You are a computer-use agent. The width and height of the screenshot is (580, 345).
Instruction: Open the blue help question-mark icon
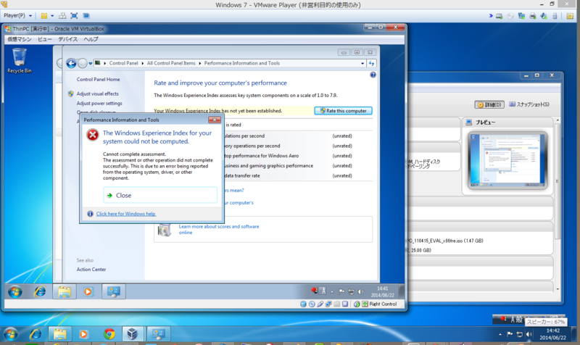coord(373,75)
